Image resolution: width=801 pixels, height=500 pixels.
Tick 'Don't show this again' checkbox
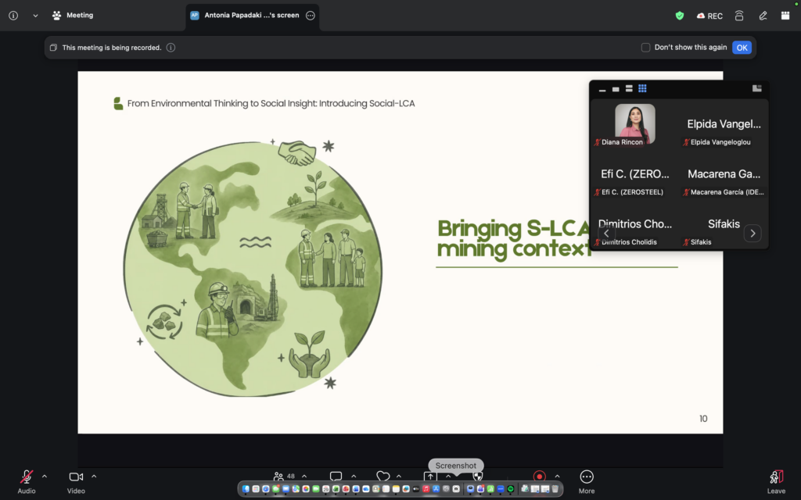tap(645, 48)
